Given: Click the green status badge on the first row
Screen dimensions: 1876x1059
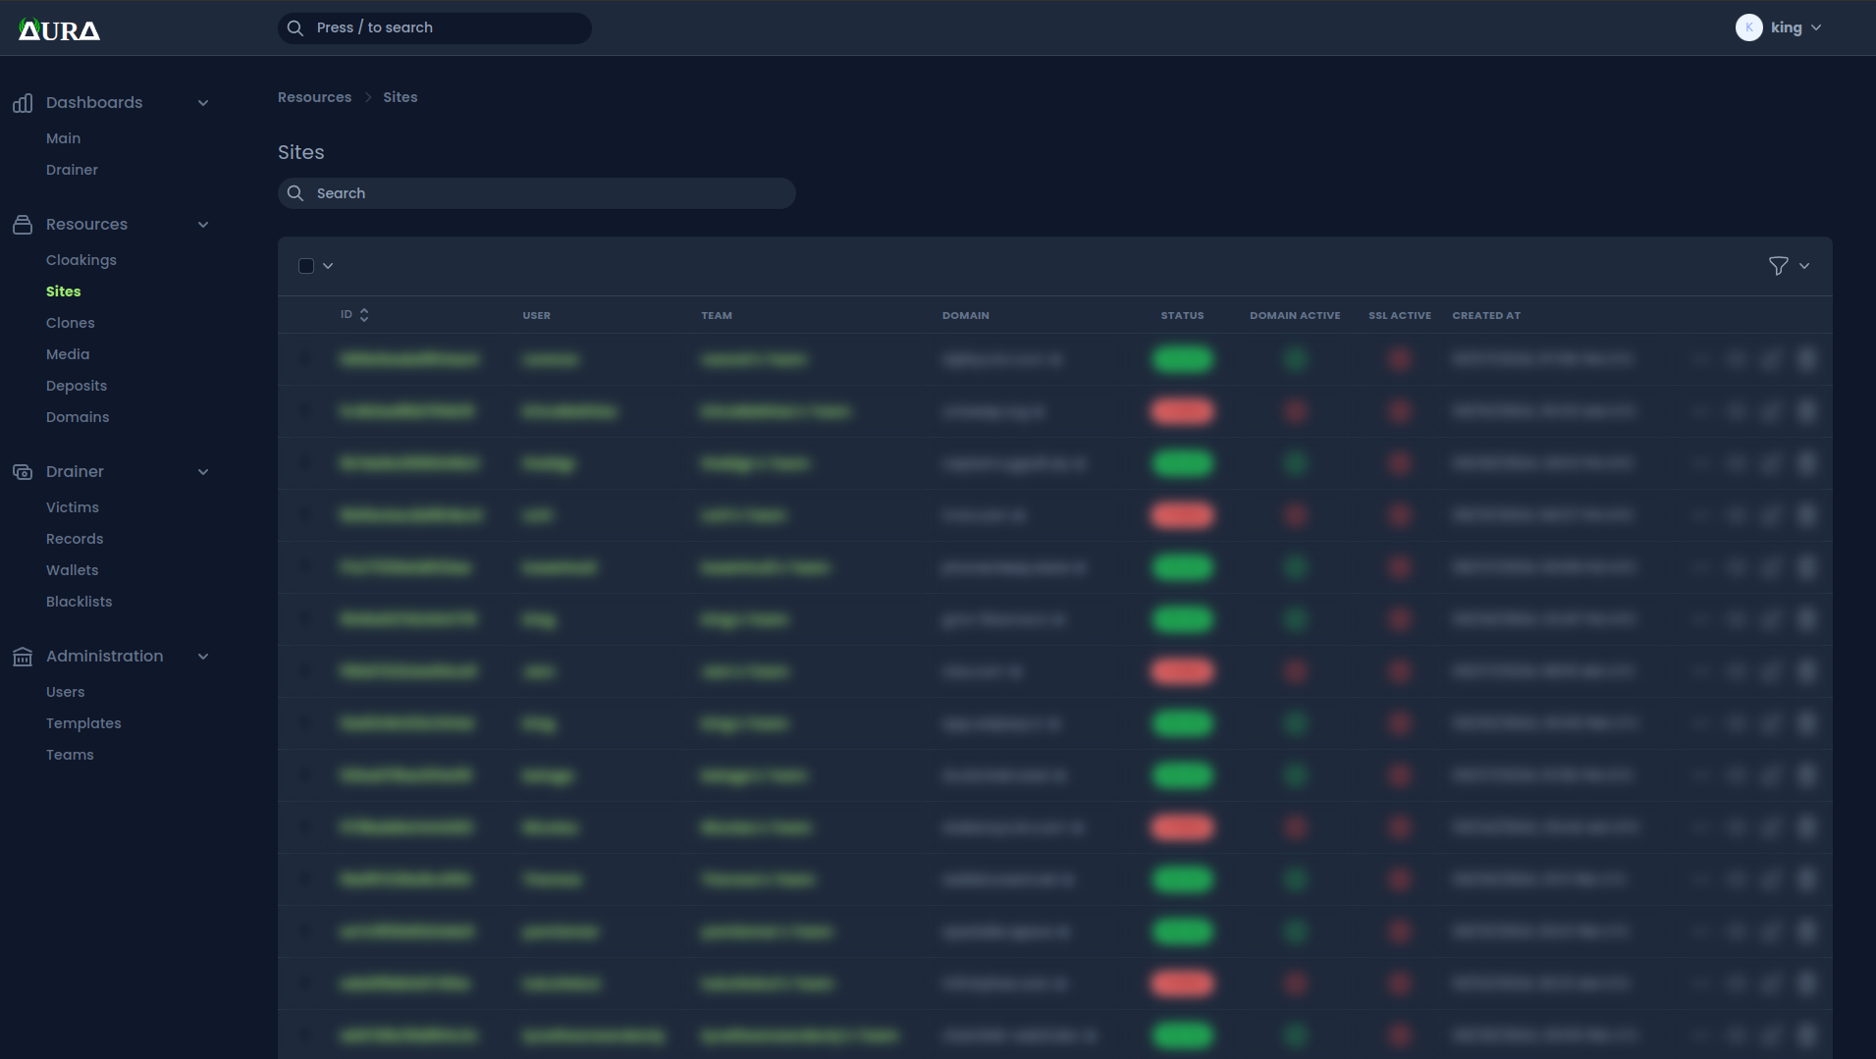Looking at the screenshot, I should click(x=1182, y=359).
